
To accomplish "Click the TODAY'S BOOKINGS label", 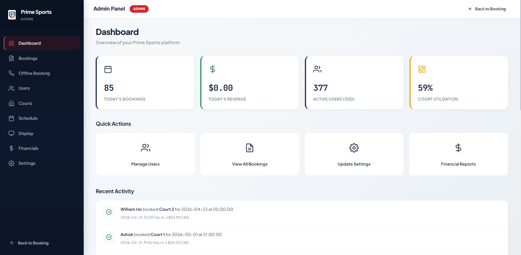I will click(x=125, y=99).
